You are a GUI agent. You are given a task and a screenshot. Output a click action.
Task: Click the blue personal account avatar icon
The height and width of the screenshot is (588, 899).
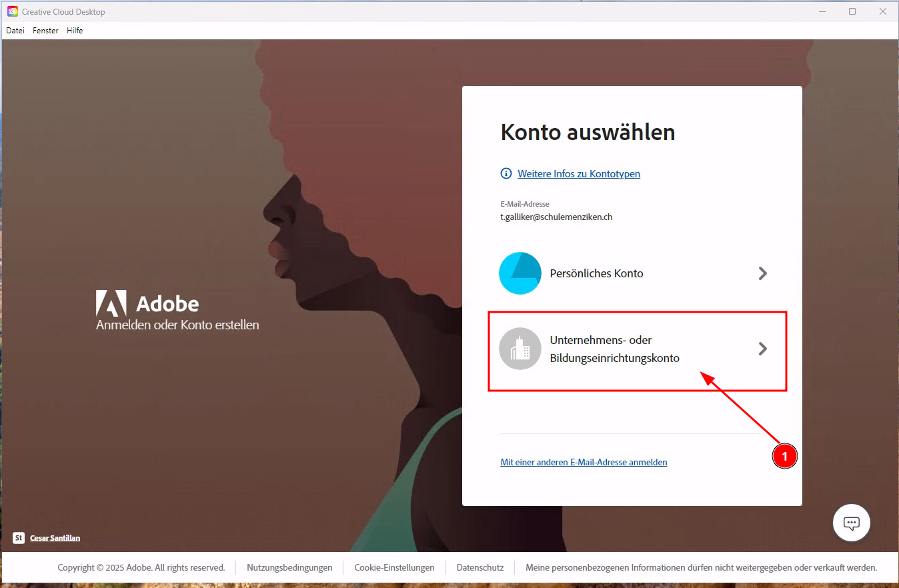[520, 273]
